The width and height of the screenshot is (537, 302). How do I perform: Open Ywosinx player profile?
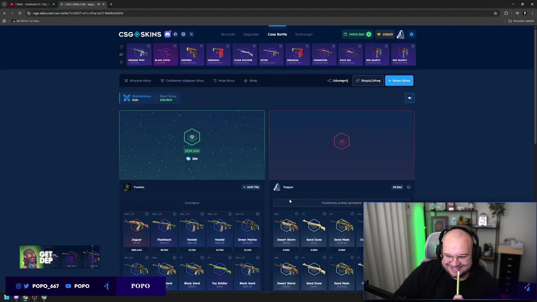pos(134,187)
